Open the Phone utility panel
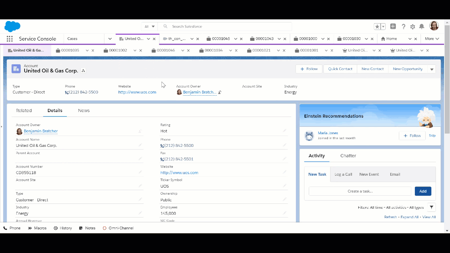The image size is (450, 253). (x=12, y=228)
